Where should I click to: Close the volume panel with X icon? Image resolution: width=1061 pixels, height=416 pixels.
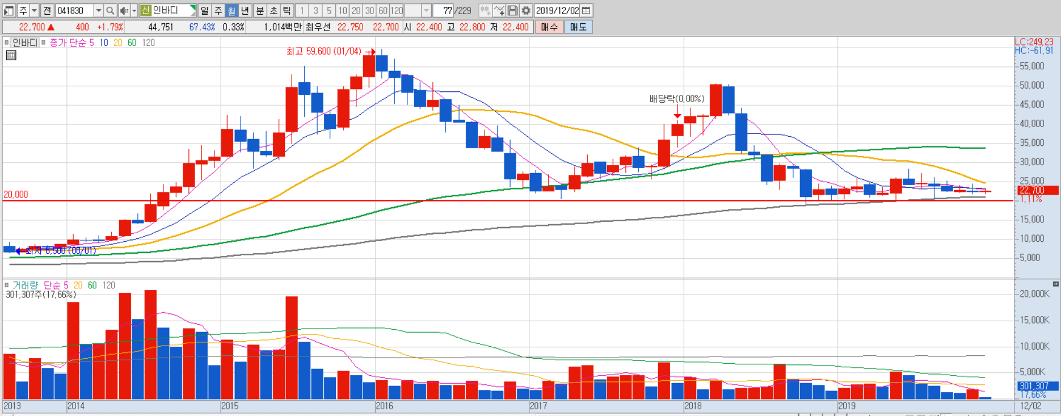(1055, 284)
